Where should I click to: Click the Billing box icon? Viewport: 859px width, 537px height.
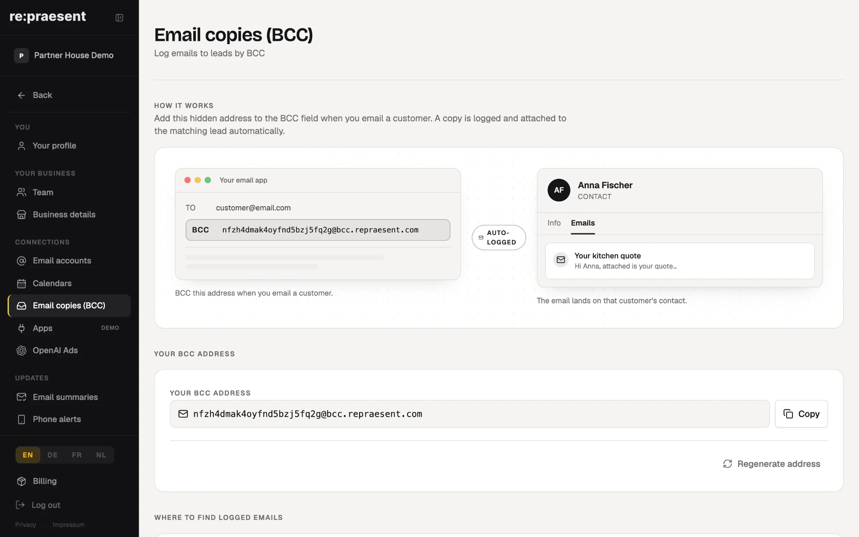coord(21,481)
